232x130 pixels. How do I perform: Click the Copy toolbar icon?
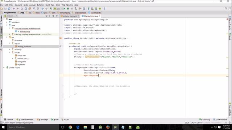(x=26, y=9)
